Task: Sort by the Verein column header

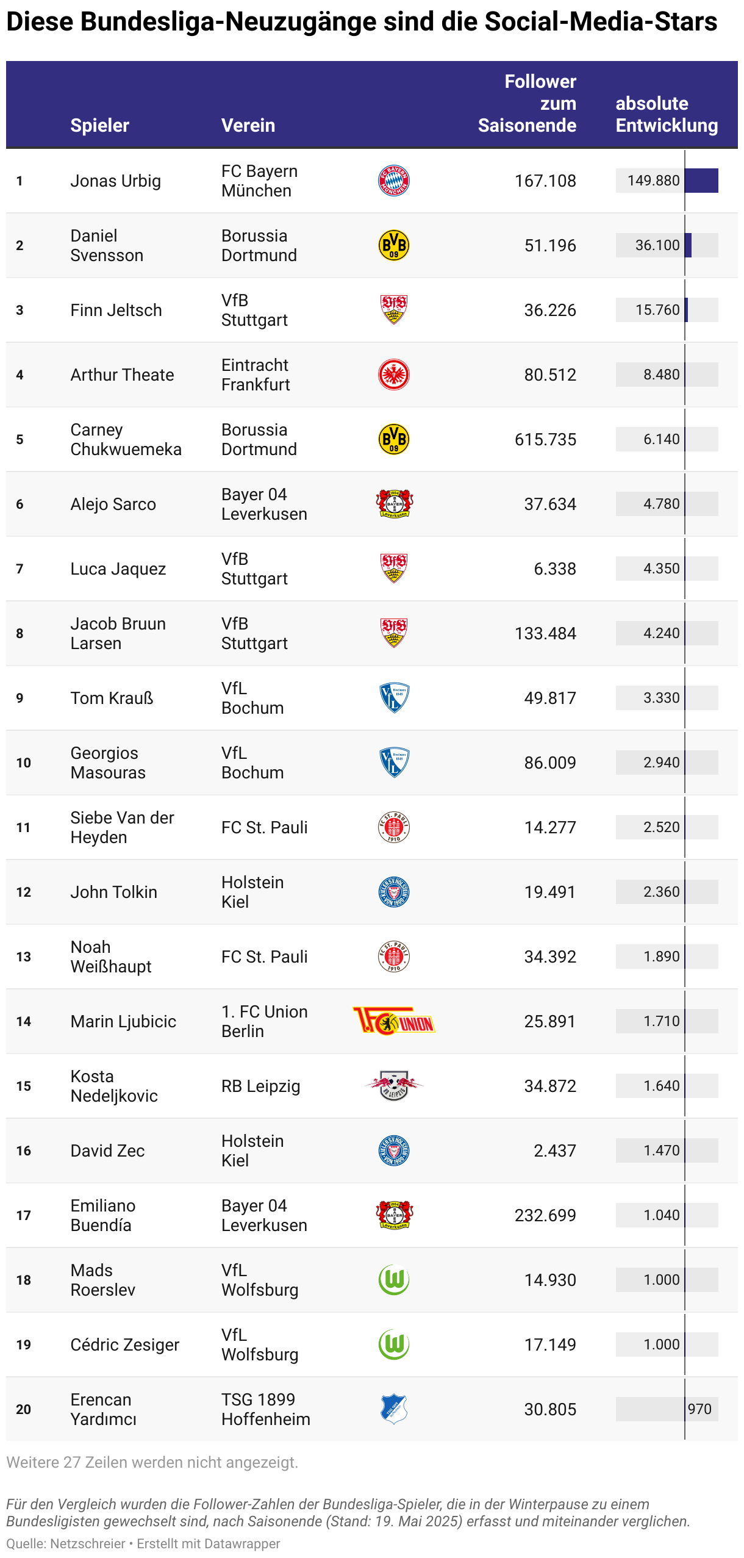Action: 248,126
